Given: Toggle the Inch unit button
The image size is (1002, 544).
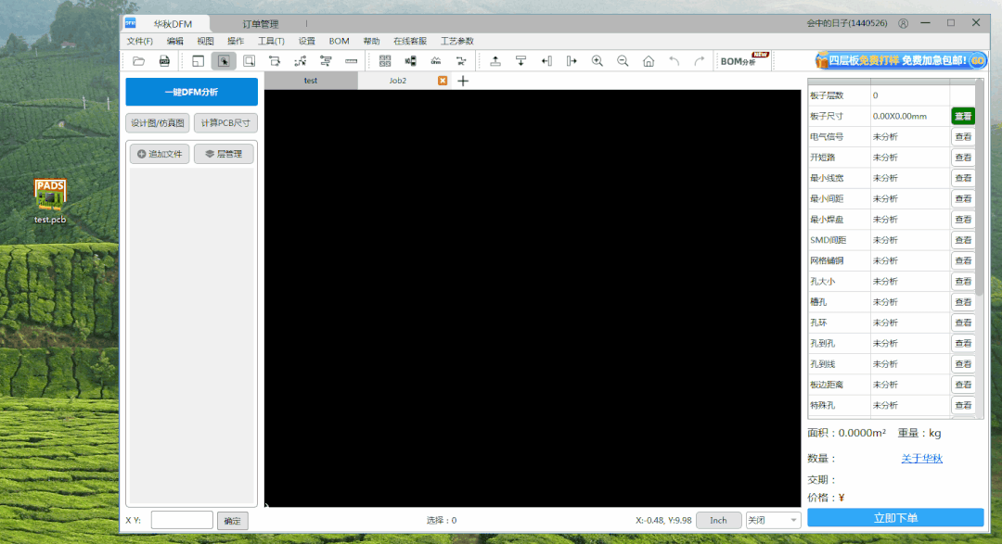Looking at the screenshot, I should pyautogui.click(x=718, y=521).
